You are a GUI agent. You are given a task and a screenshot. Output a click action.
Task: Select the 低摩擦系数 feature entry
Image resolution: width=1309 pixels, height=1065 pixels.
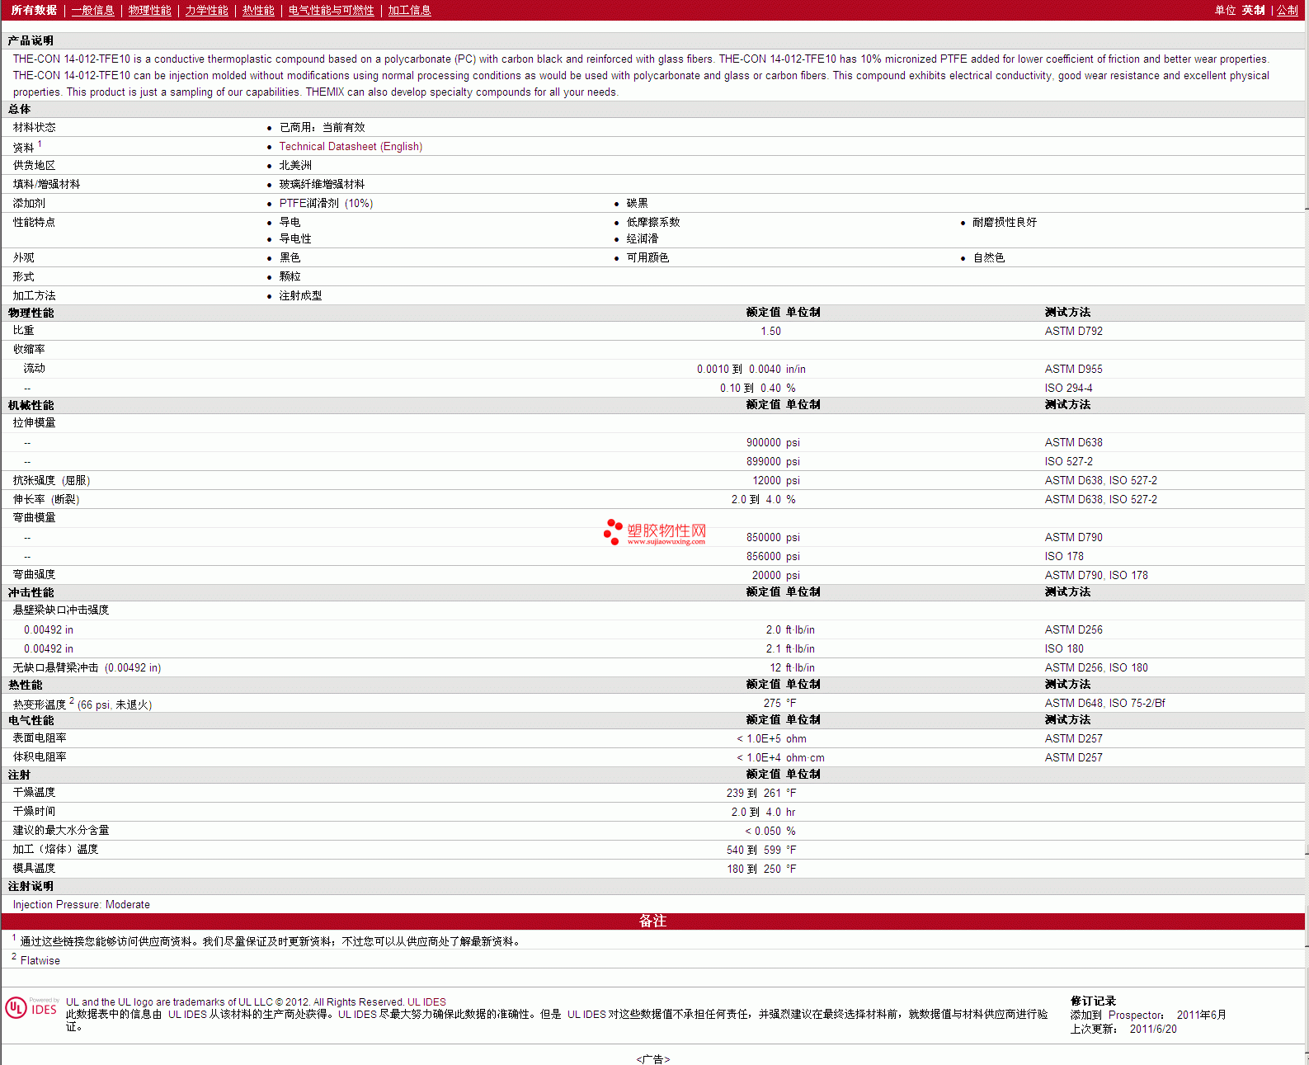(653, 222)
